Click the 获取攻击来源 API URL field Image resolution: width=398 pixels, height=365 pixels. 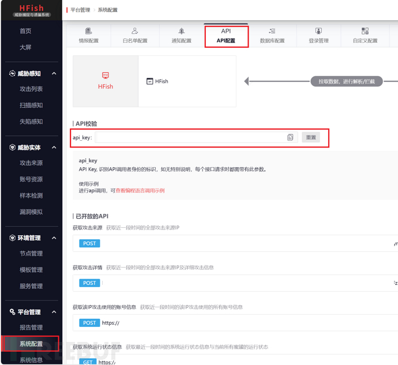pos(235,243)
